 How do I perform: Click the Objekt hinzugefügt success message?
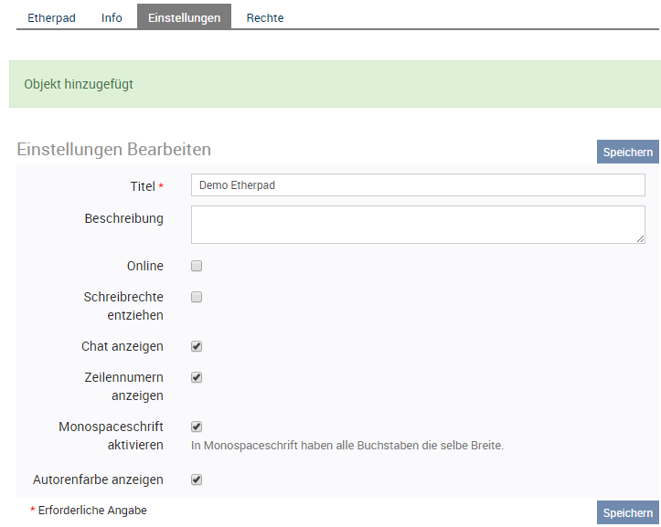point(336,84)
